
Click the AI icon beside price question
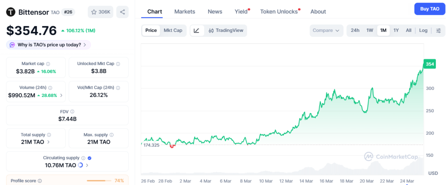12,45
